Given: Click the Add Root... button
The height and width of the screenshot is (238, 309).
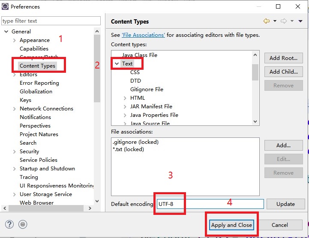Looking at the screenshot, I should [283, 58].
